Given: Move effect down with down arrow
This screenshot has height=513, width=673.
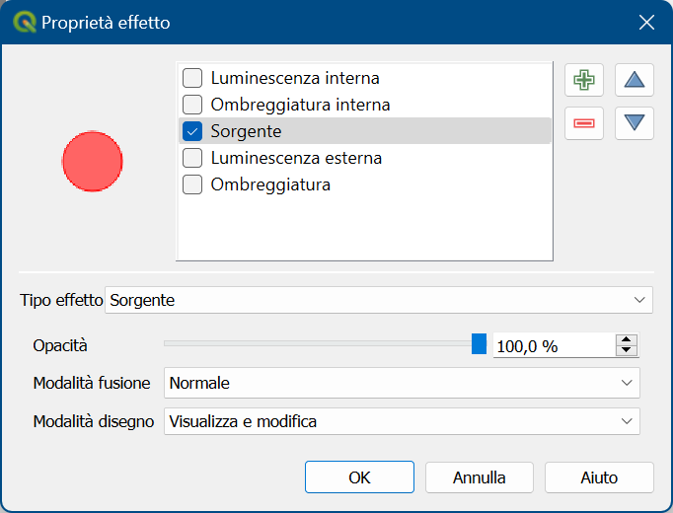Looking at the screenshot, I should [635, 123].
